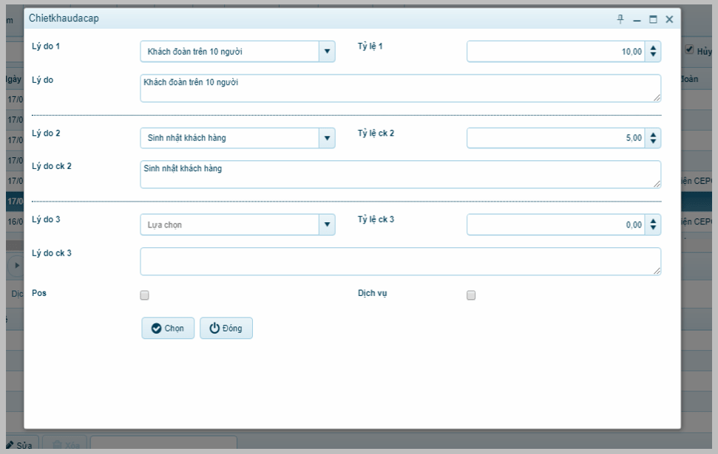
Task: Click the Đóng button
Action: coord(226,329)
